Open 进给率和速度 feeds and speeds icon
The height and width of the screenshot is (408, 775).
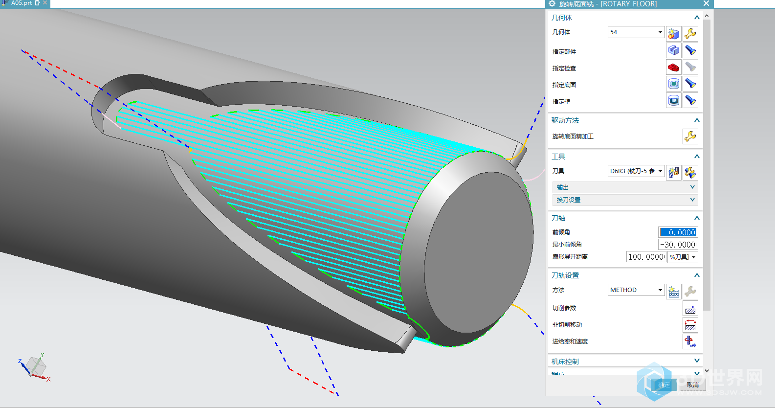click(x=690, y=341)
